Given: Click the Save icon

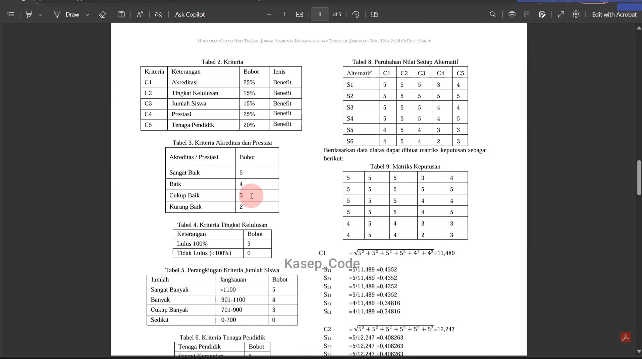Looking at the screenshot, I should [527, 14].
